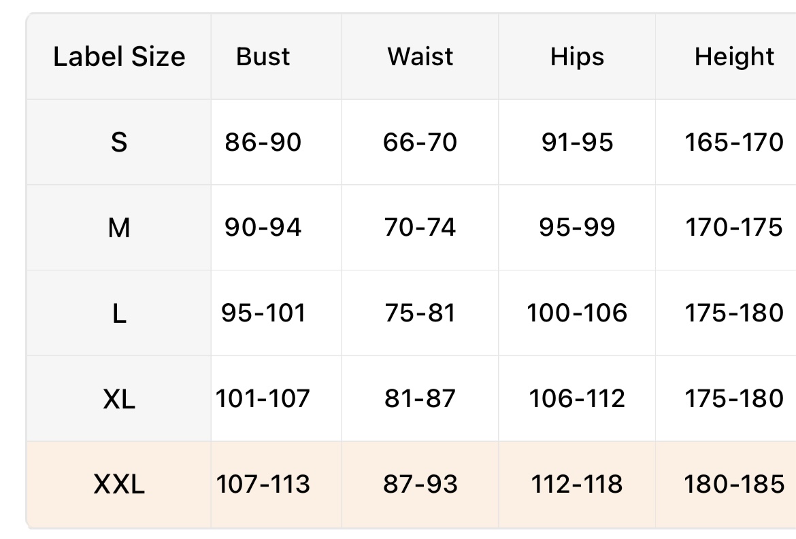Click the hips value 112-118
The height and width of the screenshot is (539, 796).
(x=577, y=485)
